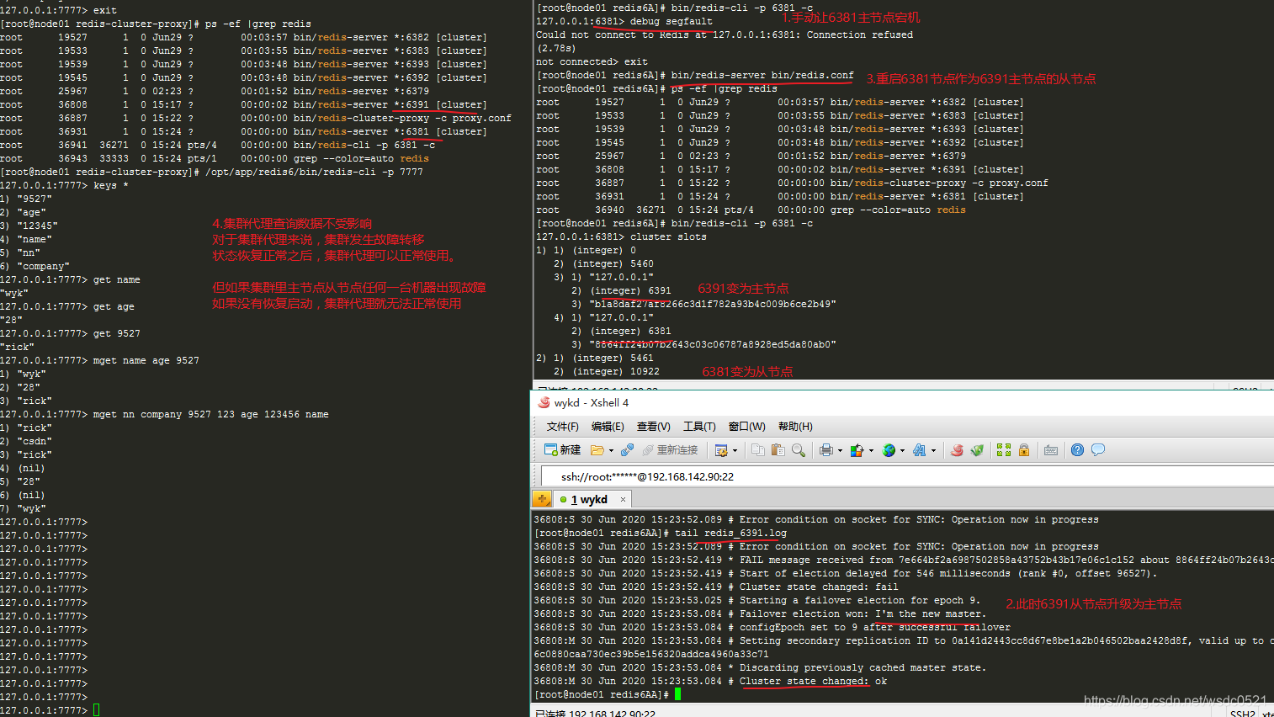1274x717 pixels.
Task: Expand the font dropdown arrow
Action: [x=933, y=451]
